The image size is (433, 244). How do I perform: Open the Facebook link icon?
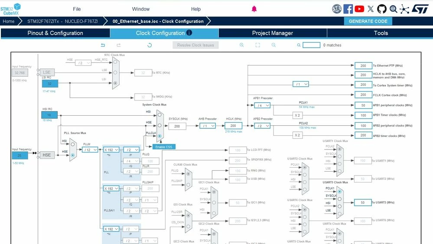coord(348,9)
